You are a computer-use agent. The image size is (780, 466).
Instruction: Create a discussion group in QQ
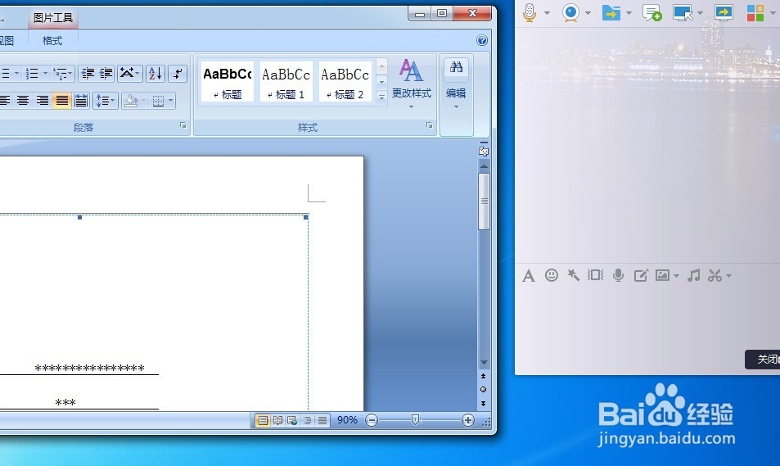pos(652,12)
